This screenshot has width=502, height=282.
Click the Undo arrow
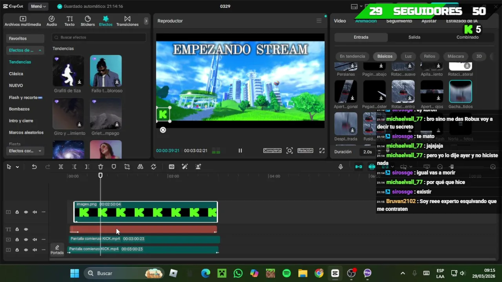[34, 167]
